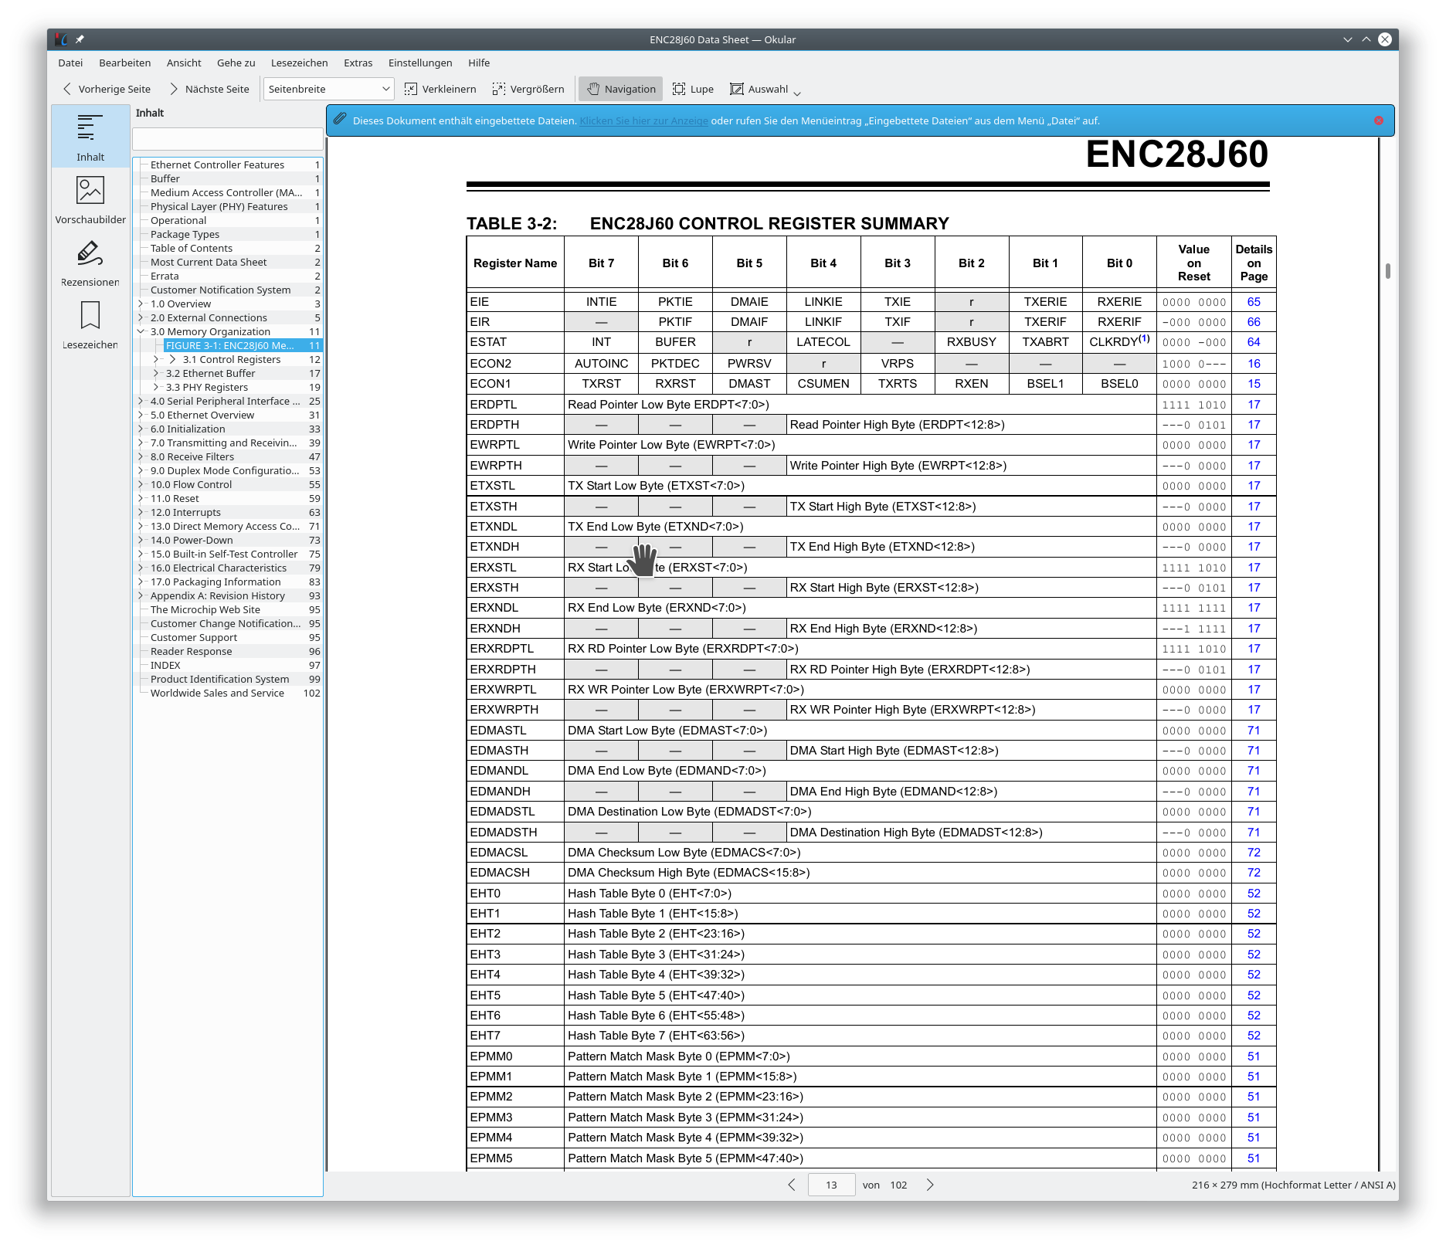Open the Einstellungen menu
Screen dimensions: 1446x1248
point(420,63)
